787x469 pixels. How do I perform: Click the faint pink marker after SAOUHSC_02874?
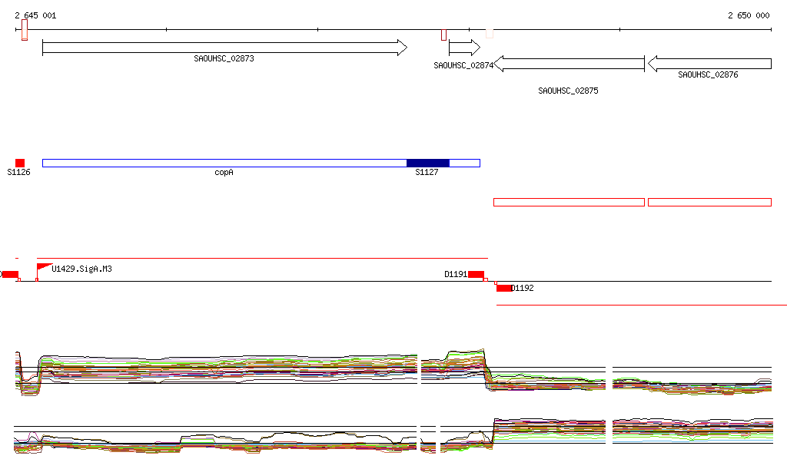click(490, 34)
